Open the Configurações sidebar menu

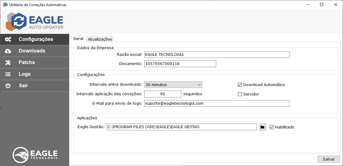pos(35,39)
